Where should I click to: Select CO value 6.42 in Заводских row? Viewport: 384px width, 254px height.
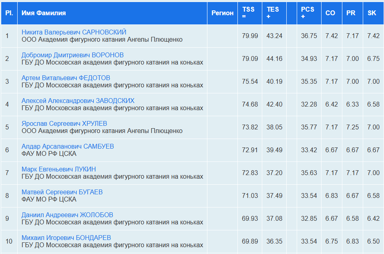point(332,104)
